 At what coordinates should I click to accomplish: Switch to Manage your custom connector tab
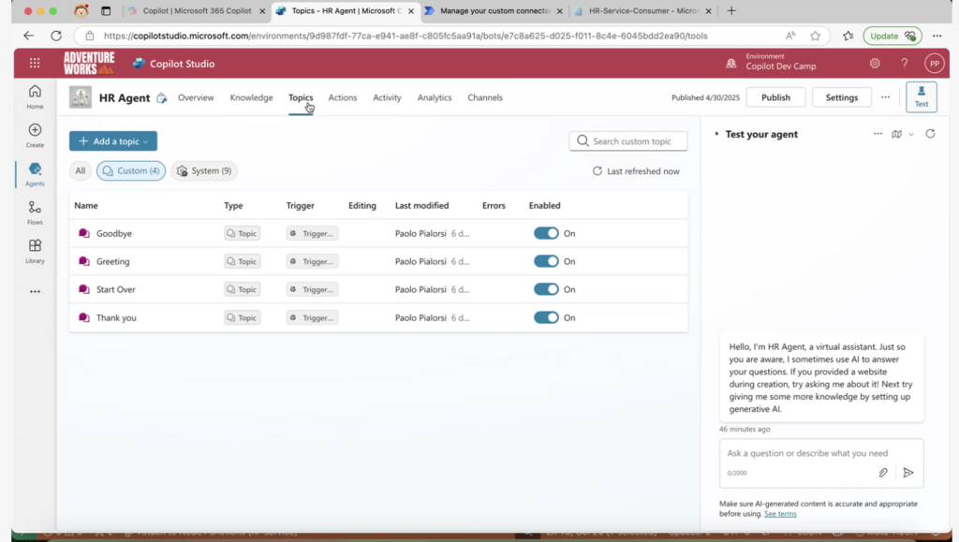494,11
